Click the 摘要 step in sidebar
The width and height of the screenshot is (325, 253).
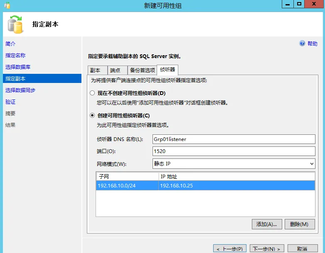pyautogui.click(x=10, y=113)
